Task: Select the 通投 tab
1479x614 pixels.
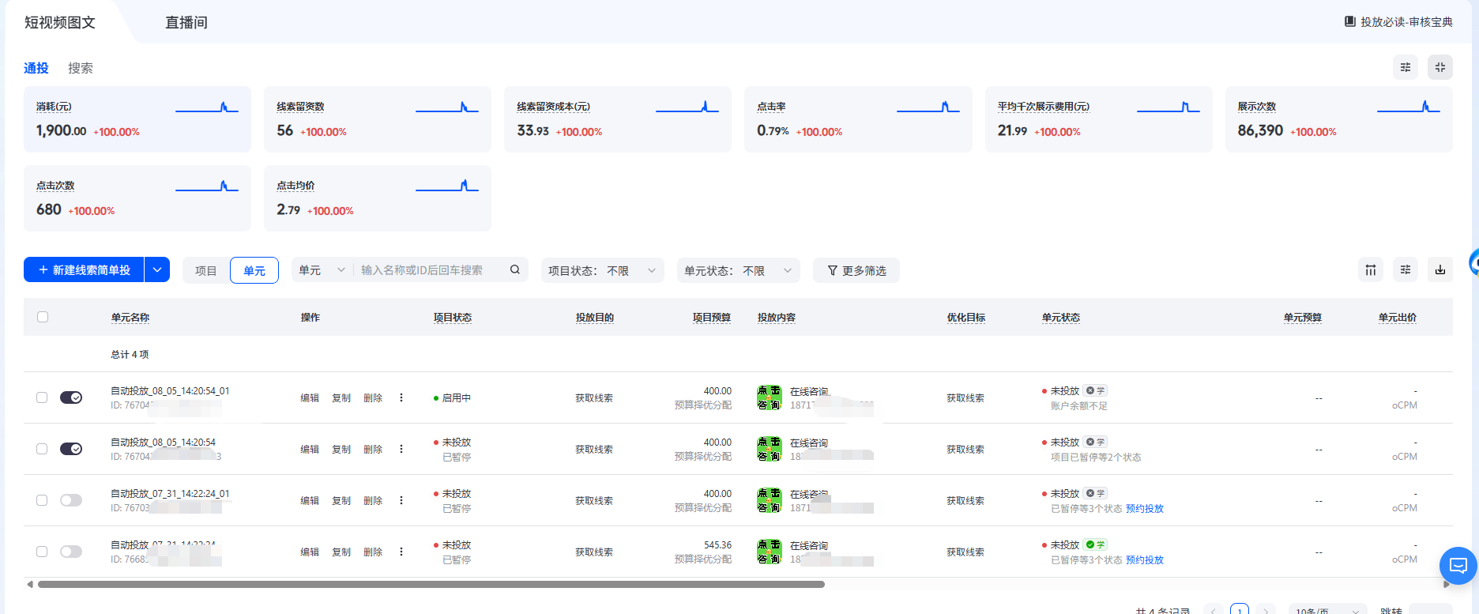Action: pyautogui.click(x=36, y=68)
